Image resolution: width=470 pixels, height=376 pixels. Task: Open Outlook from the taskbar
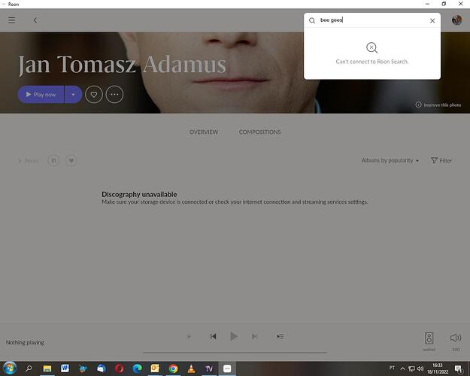(155, 368)
